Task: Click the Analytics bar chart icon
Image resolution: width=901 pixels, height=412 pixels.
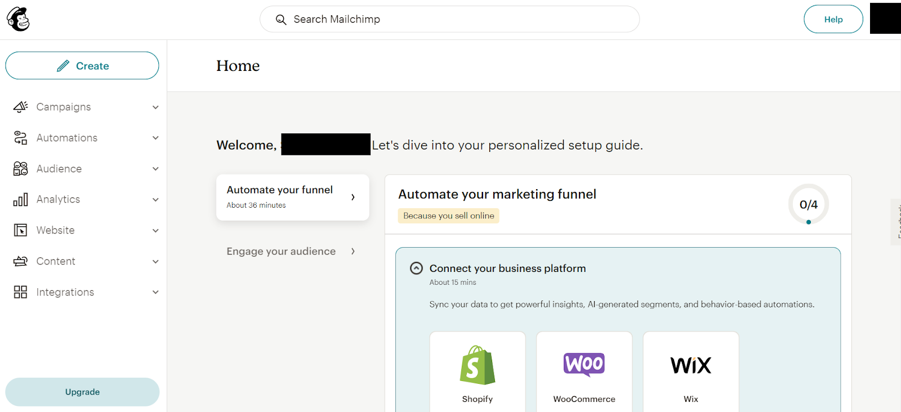Action: click(x=21, y=199)
